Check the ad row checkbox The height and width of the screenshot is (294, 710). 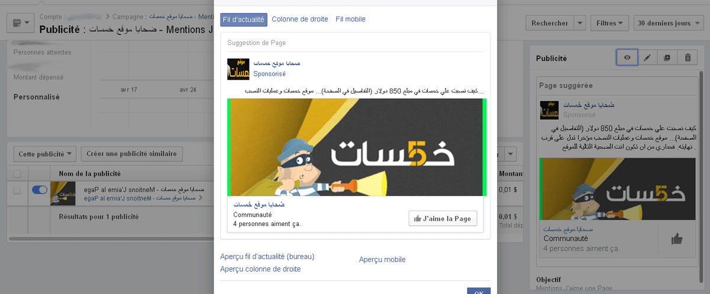[x=17, y=190]
